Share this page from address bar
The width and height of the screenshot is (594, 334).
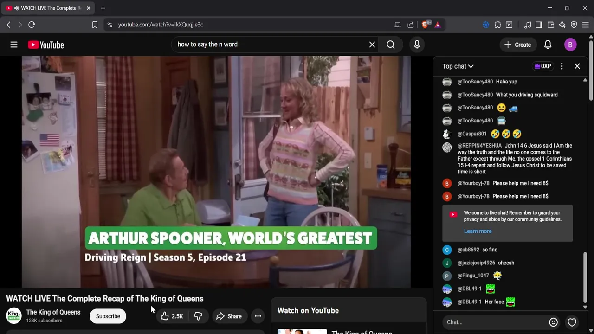[411, 25]
